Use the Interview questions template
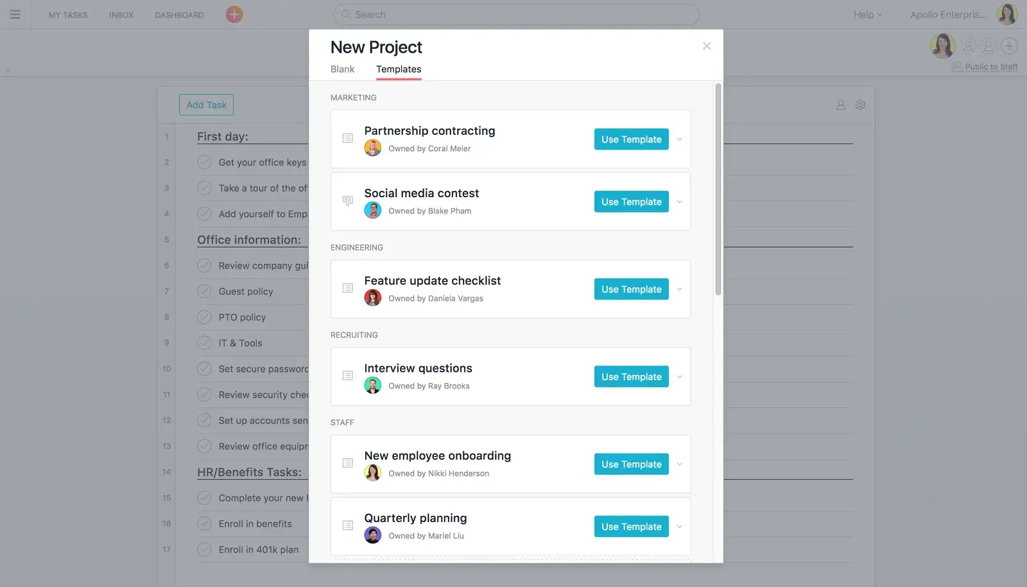 coord(632,376)
